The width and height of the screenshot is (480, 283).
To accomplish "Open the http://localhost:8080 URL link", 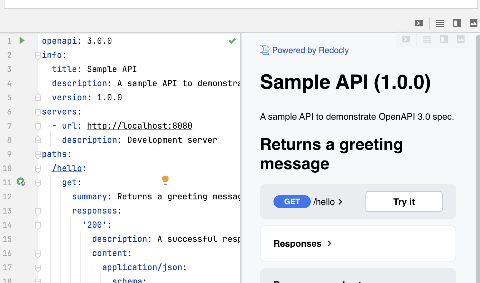I will pos(140,126).
